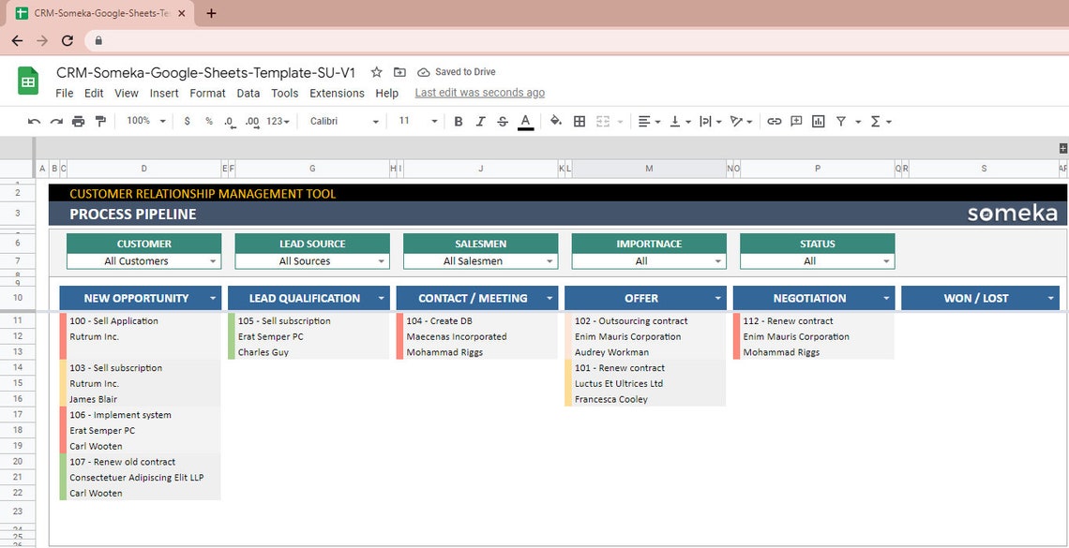
Task: Open the All Customers dropdown
Action: click(143, 259)
